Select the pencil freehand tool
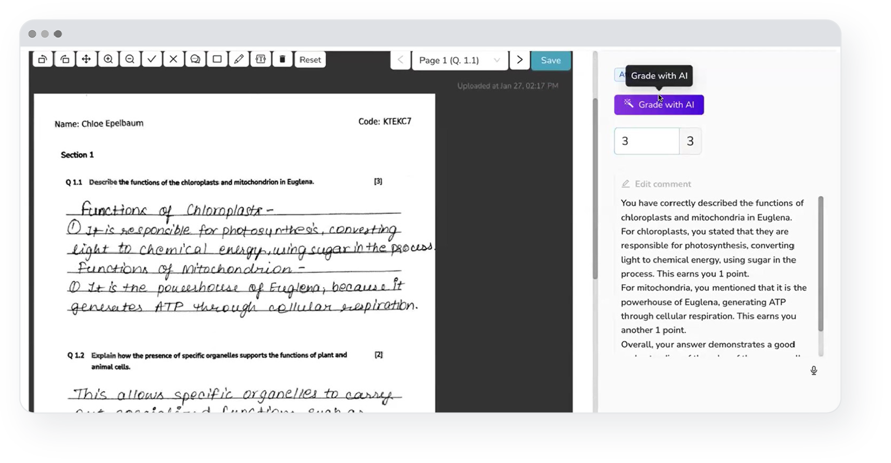891x463 pixels. pos(239,59)
